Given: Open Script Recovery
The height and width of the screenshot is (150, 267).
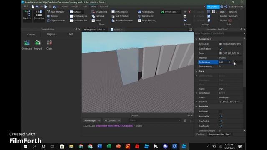Looking at the screenshot, I should tap(147, 20).
